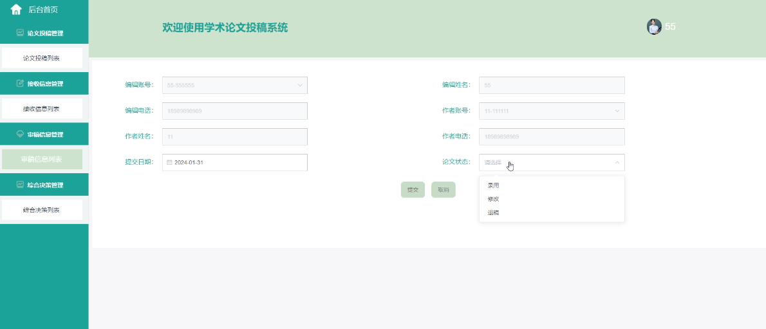Open the 论文投稿列表 sidebar item

(x=42, y=58)
